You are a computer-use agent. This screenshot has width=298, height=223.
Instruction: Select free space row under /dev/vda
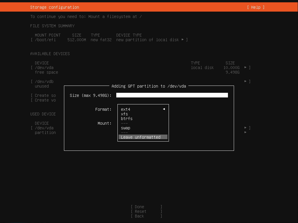click(47, 72)
